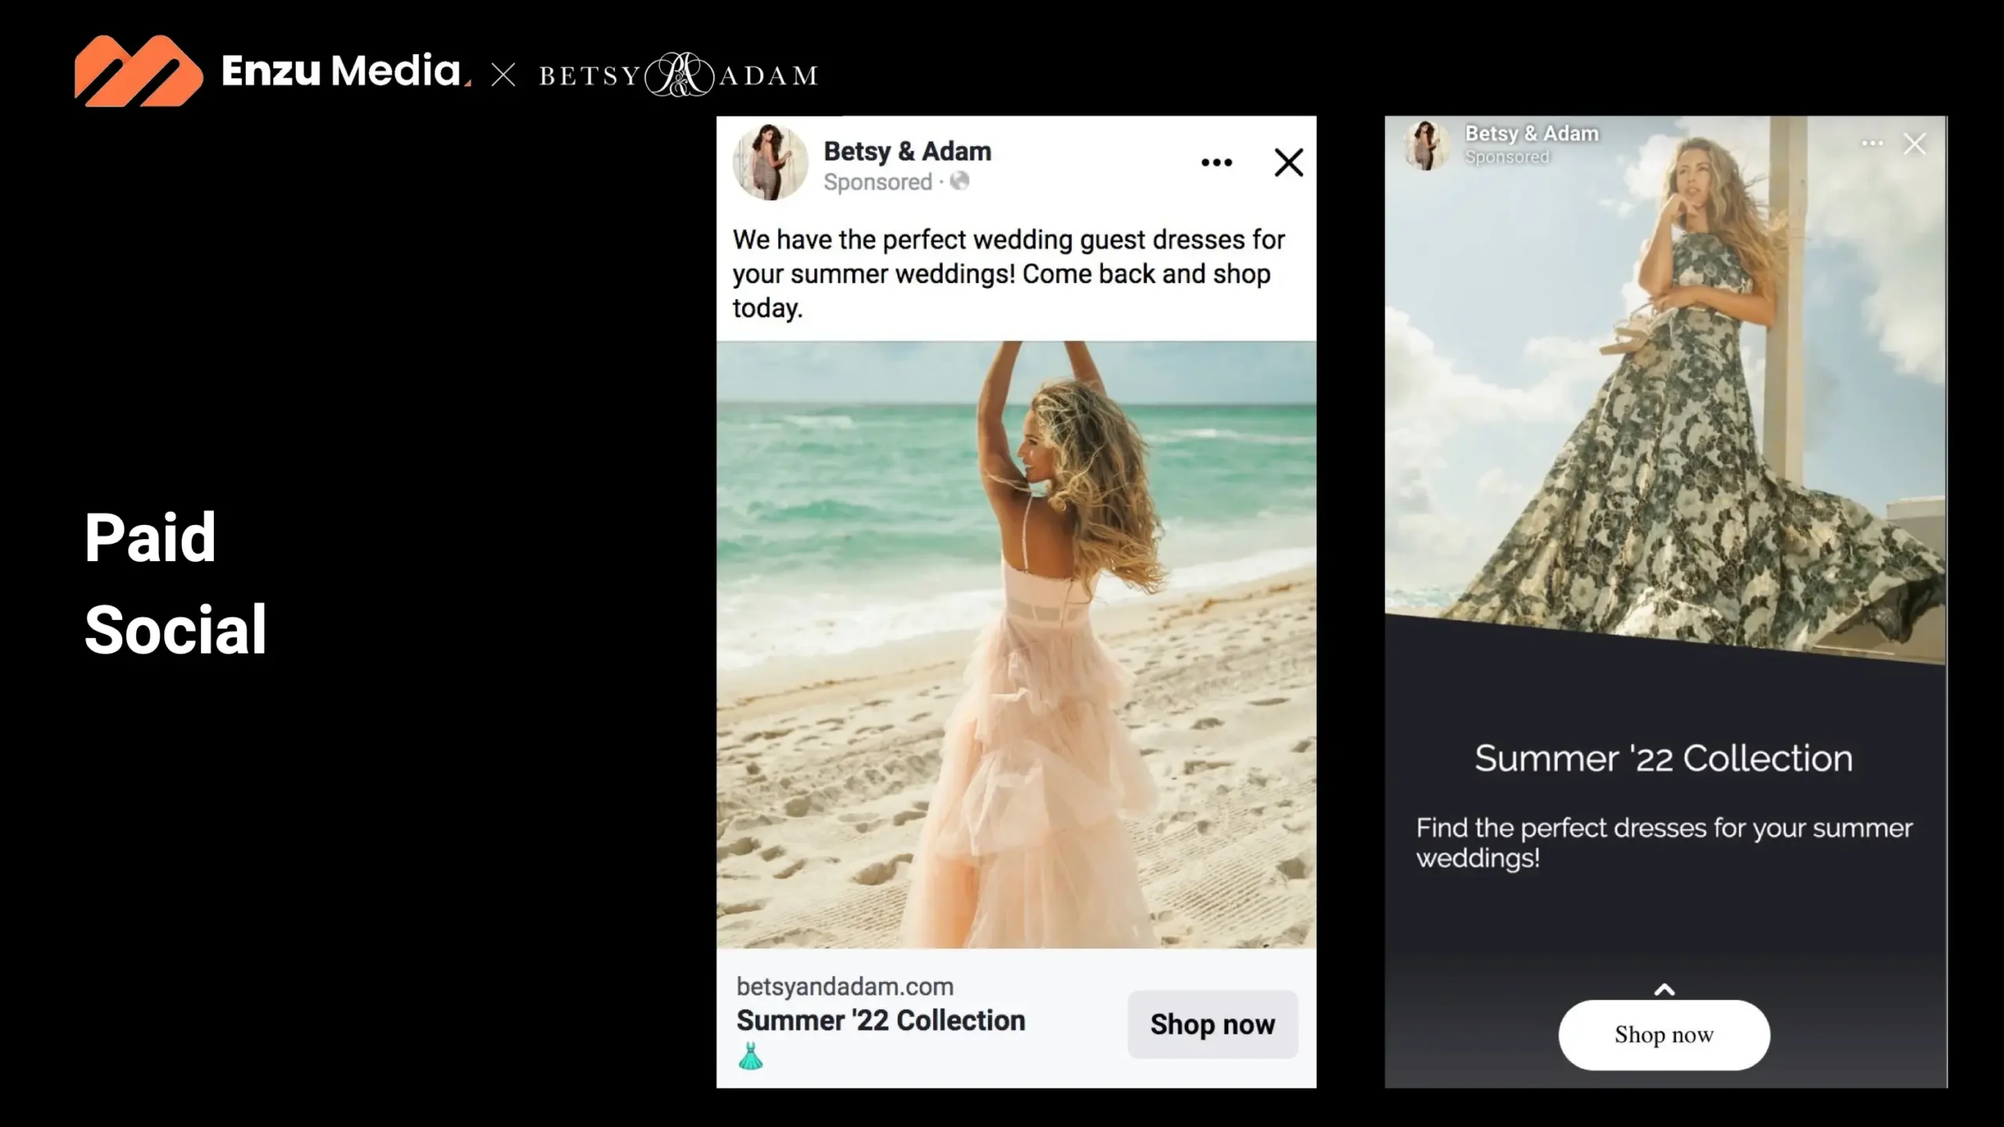Click the 'Find the perfect dresses' story caption
Viewport: 2004px width, 1127px height.
(x=1664, y=843)
